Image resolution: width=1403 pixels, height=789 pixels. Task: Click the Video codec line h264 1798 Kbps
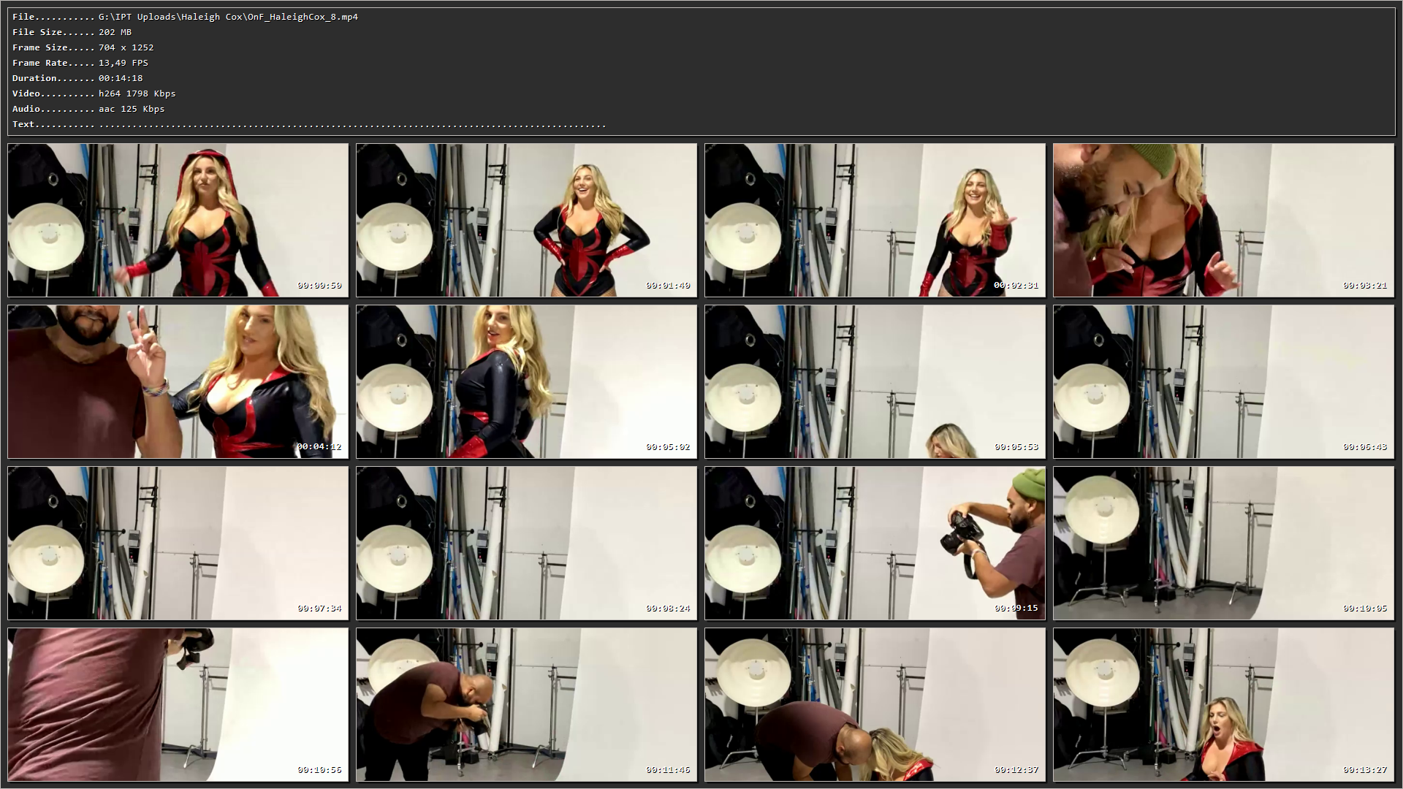[137, 94]
